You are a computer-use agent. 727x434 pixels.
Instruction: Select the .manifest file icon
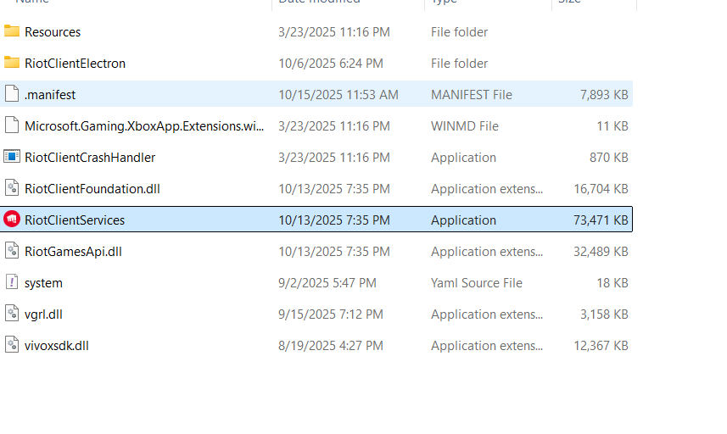[x=12, y=95]
